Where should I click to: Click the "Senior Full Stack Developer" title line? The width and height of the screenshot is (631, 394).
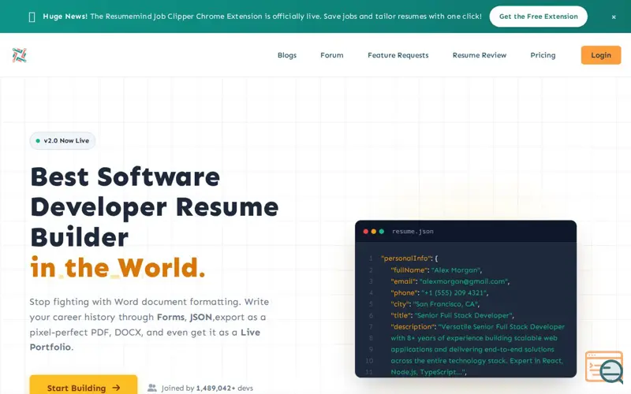coord(452,316)
